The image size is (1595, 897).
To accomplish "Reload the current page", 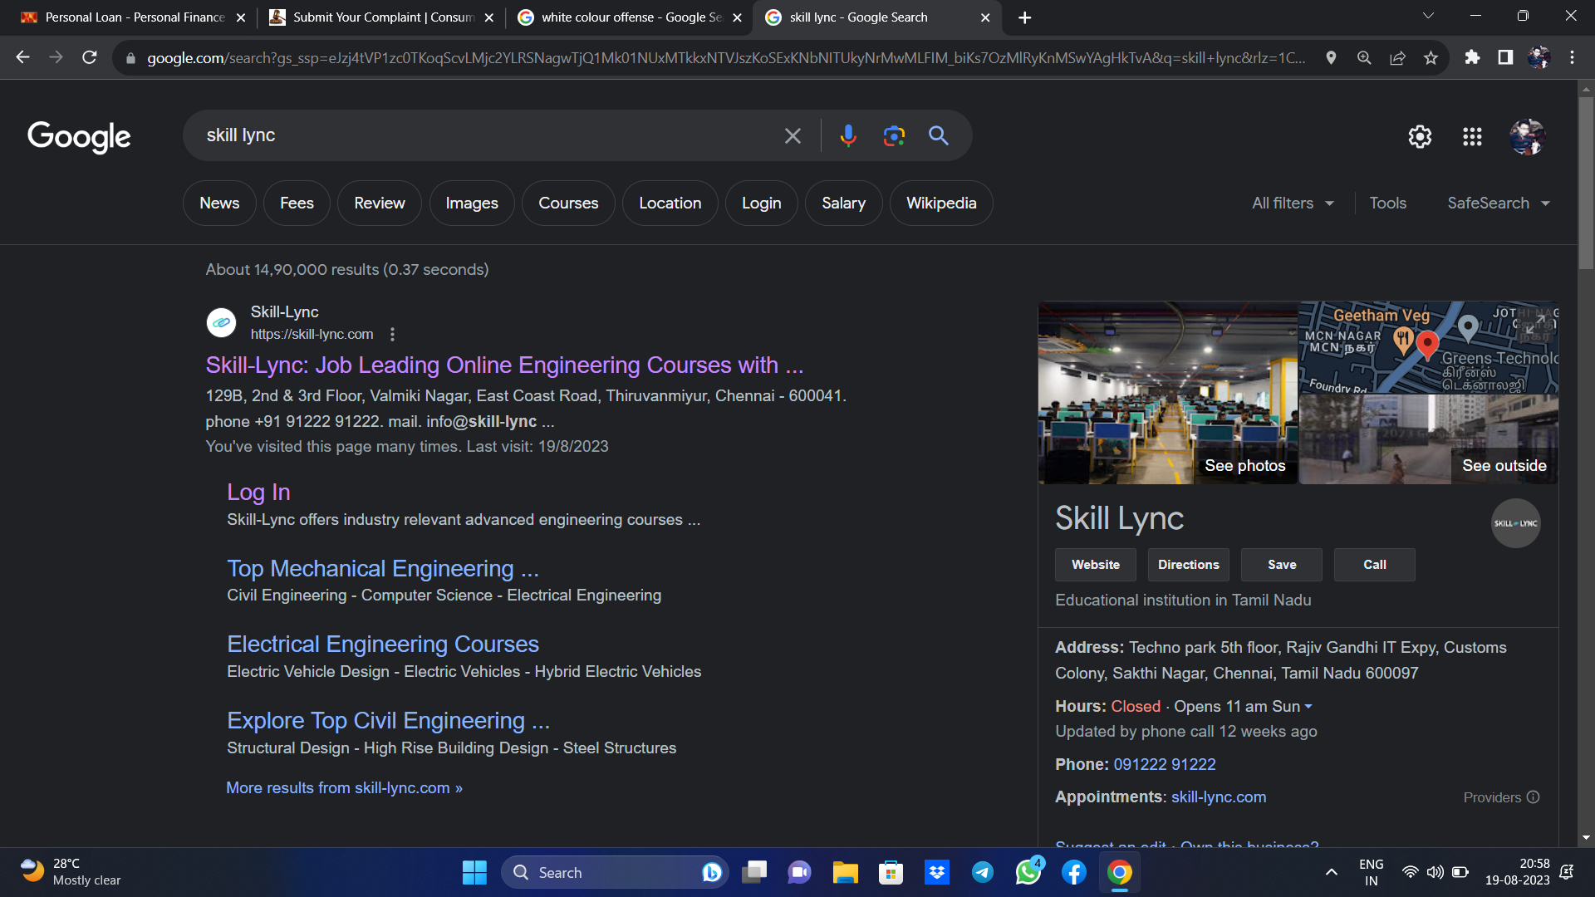I will [90, 57].
